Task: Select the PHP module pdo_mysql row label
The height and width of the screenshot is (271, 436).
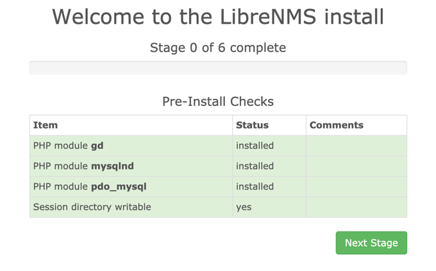Action: tap(90, 187)
